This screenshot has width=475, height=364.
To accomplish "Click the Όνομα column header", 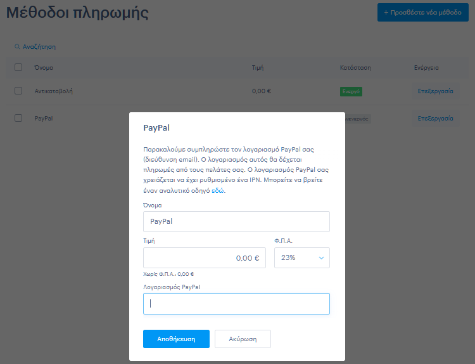I will [44, 67].
